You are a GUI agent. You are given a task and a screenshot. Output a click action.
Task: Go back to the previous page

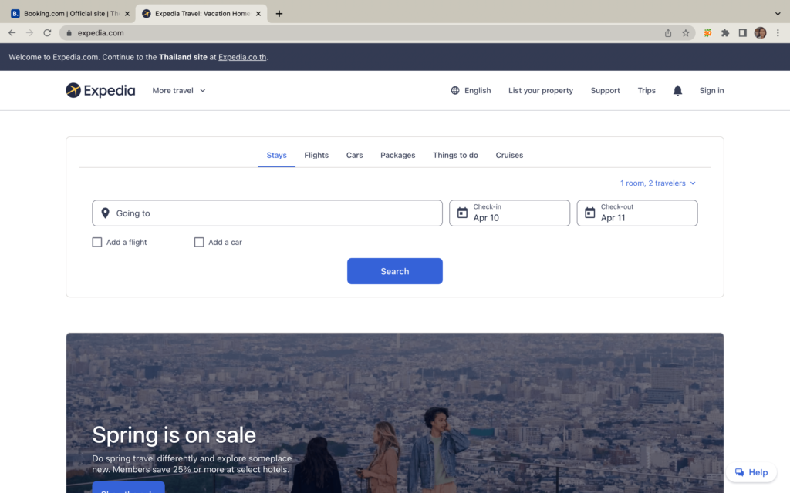coord(12,32)
